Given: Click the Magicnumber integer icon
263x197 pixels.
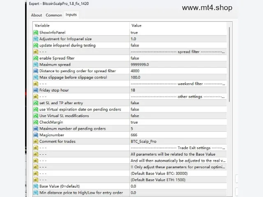Looking at the screenshot, I should point(36,135).
